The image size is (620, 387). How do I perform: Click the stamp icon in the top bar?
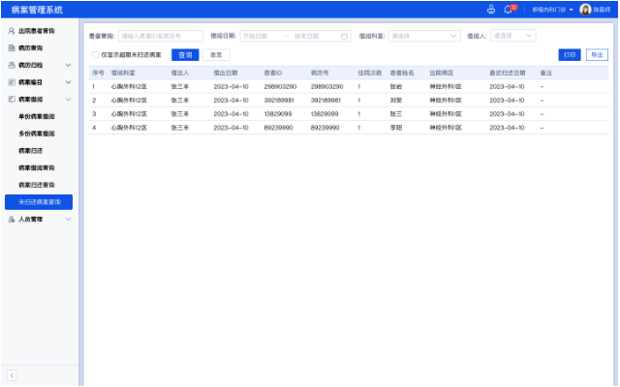491,10
